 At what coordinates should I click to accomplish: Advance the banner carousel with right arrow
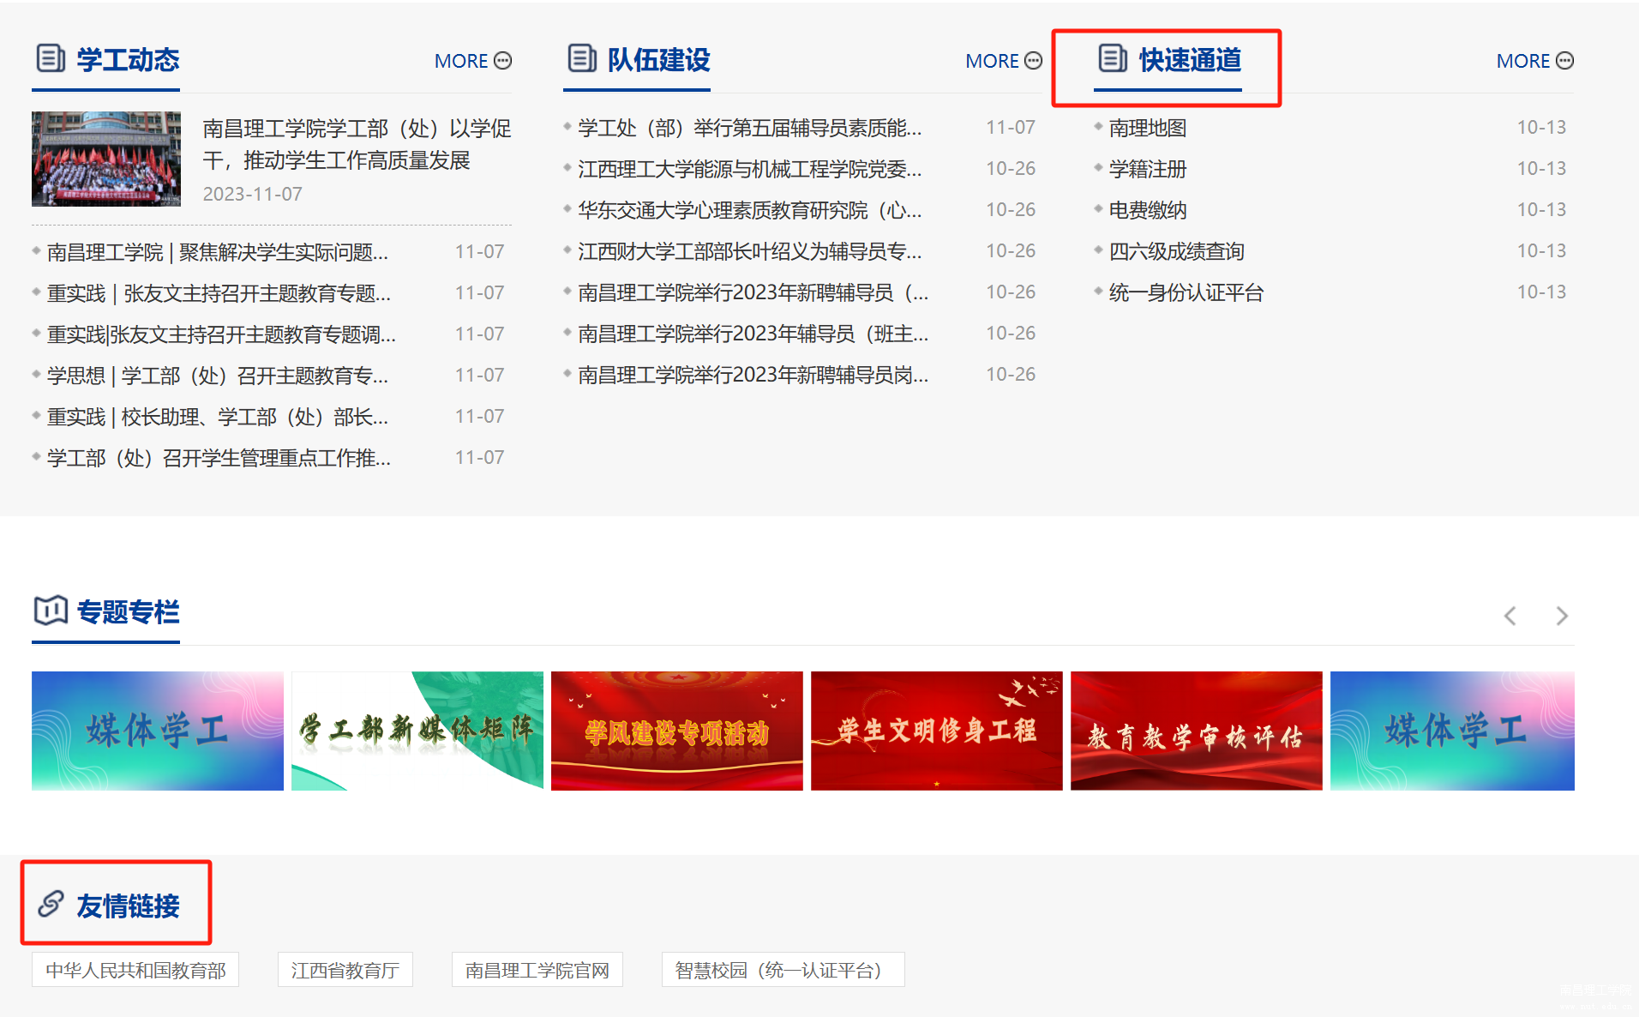click(1562, 616)
